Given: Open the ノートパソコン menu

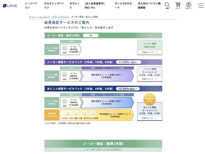Looking at the screenshot, I should point(31,5).
